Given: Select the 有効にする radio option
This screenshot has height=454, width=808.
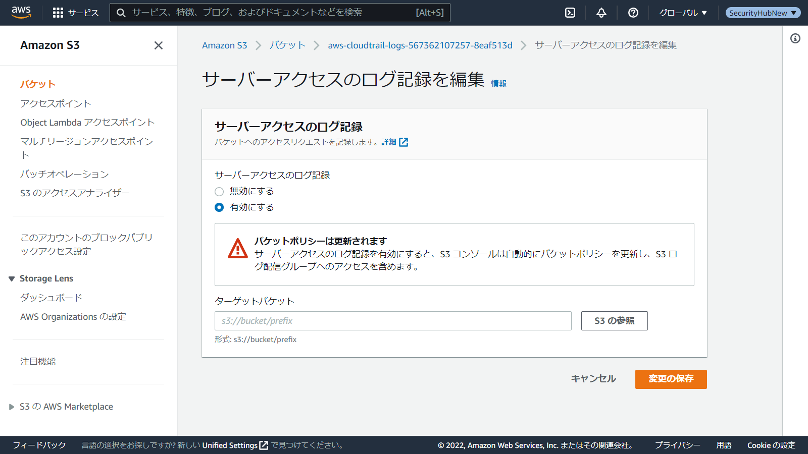Looking at the screenshot, I should pyautogui.click(x=219, y=207).
